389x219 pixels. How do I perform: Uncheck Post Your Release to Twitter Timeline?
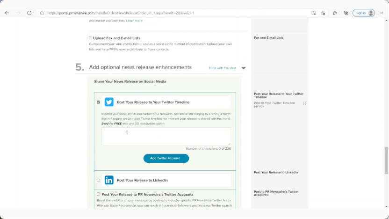(x=98, y=102)
